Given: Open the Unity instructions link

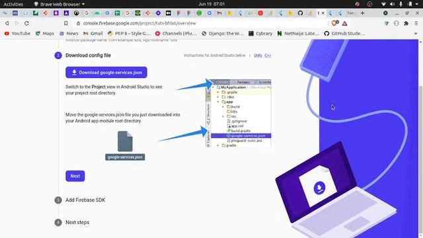Looking at the screenshot, I should tap(258, 56).
